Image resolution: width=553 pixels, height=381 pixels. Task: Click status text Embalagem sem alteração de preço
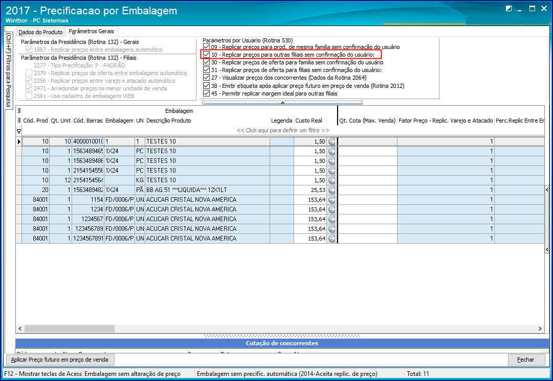point(132,374)
